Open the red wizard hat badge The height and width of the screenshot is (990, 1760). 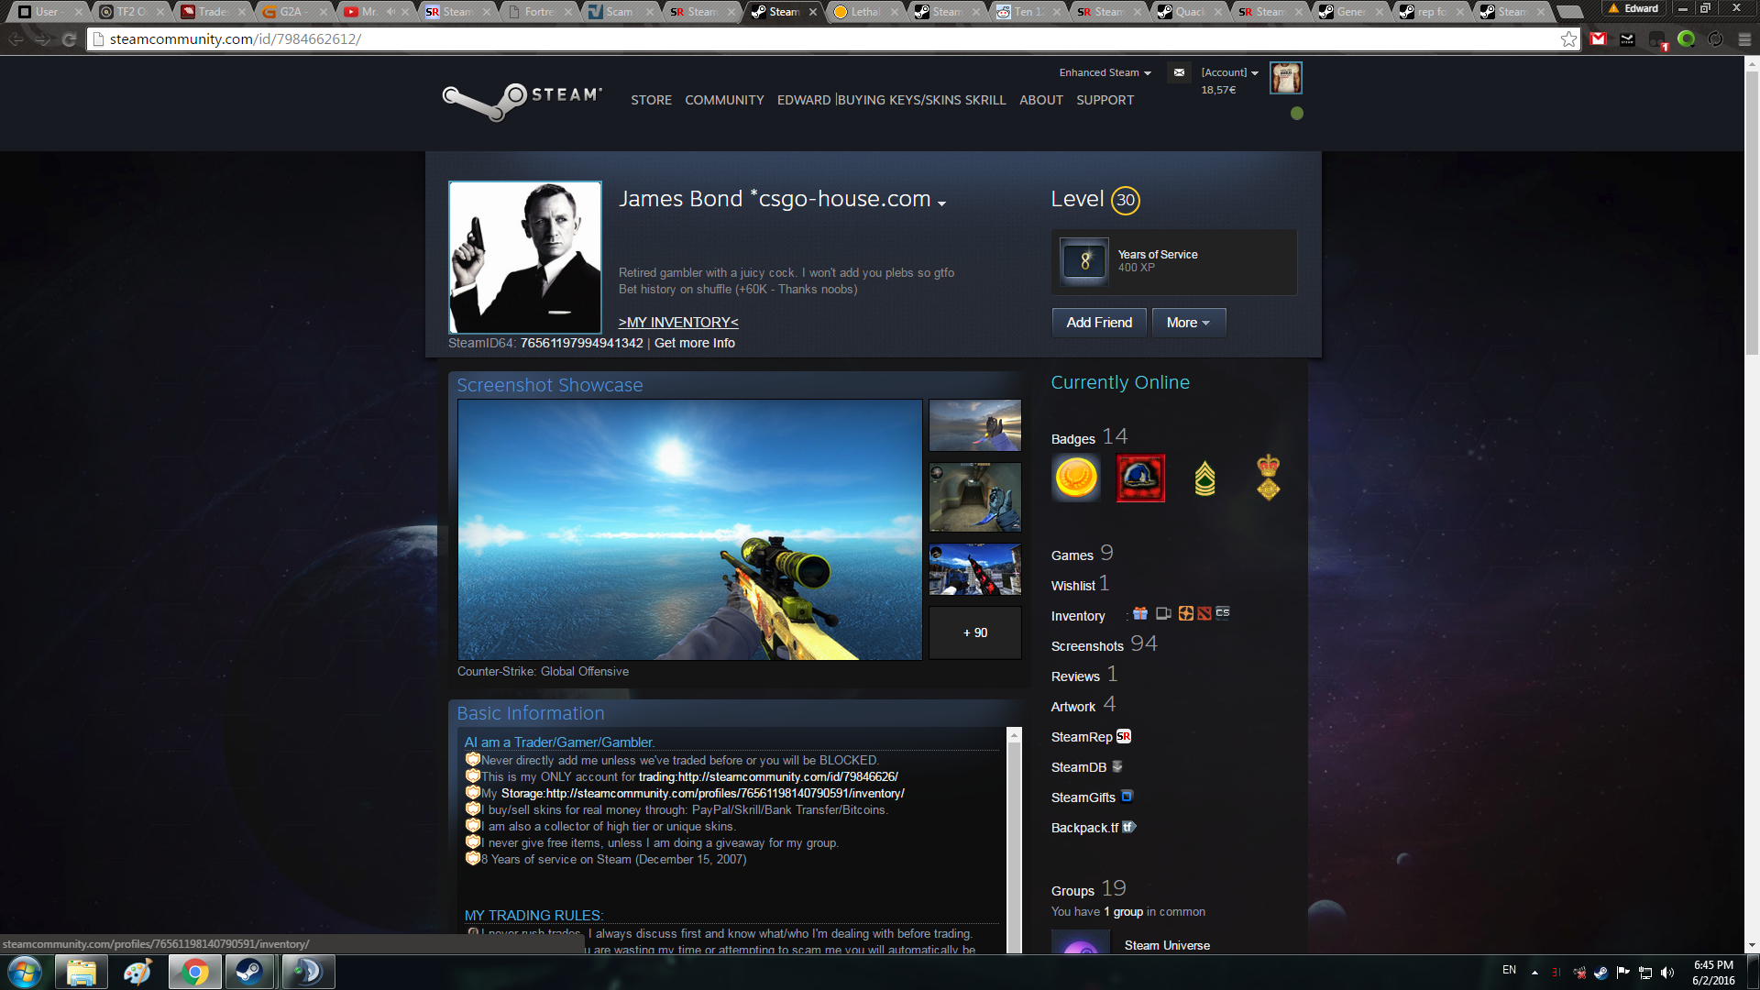pos(1140,478)
